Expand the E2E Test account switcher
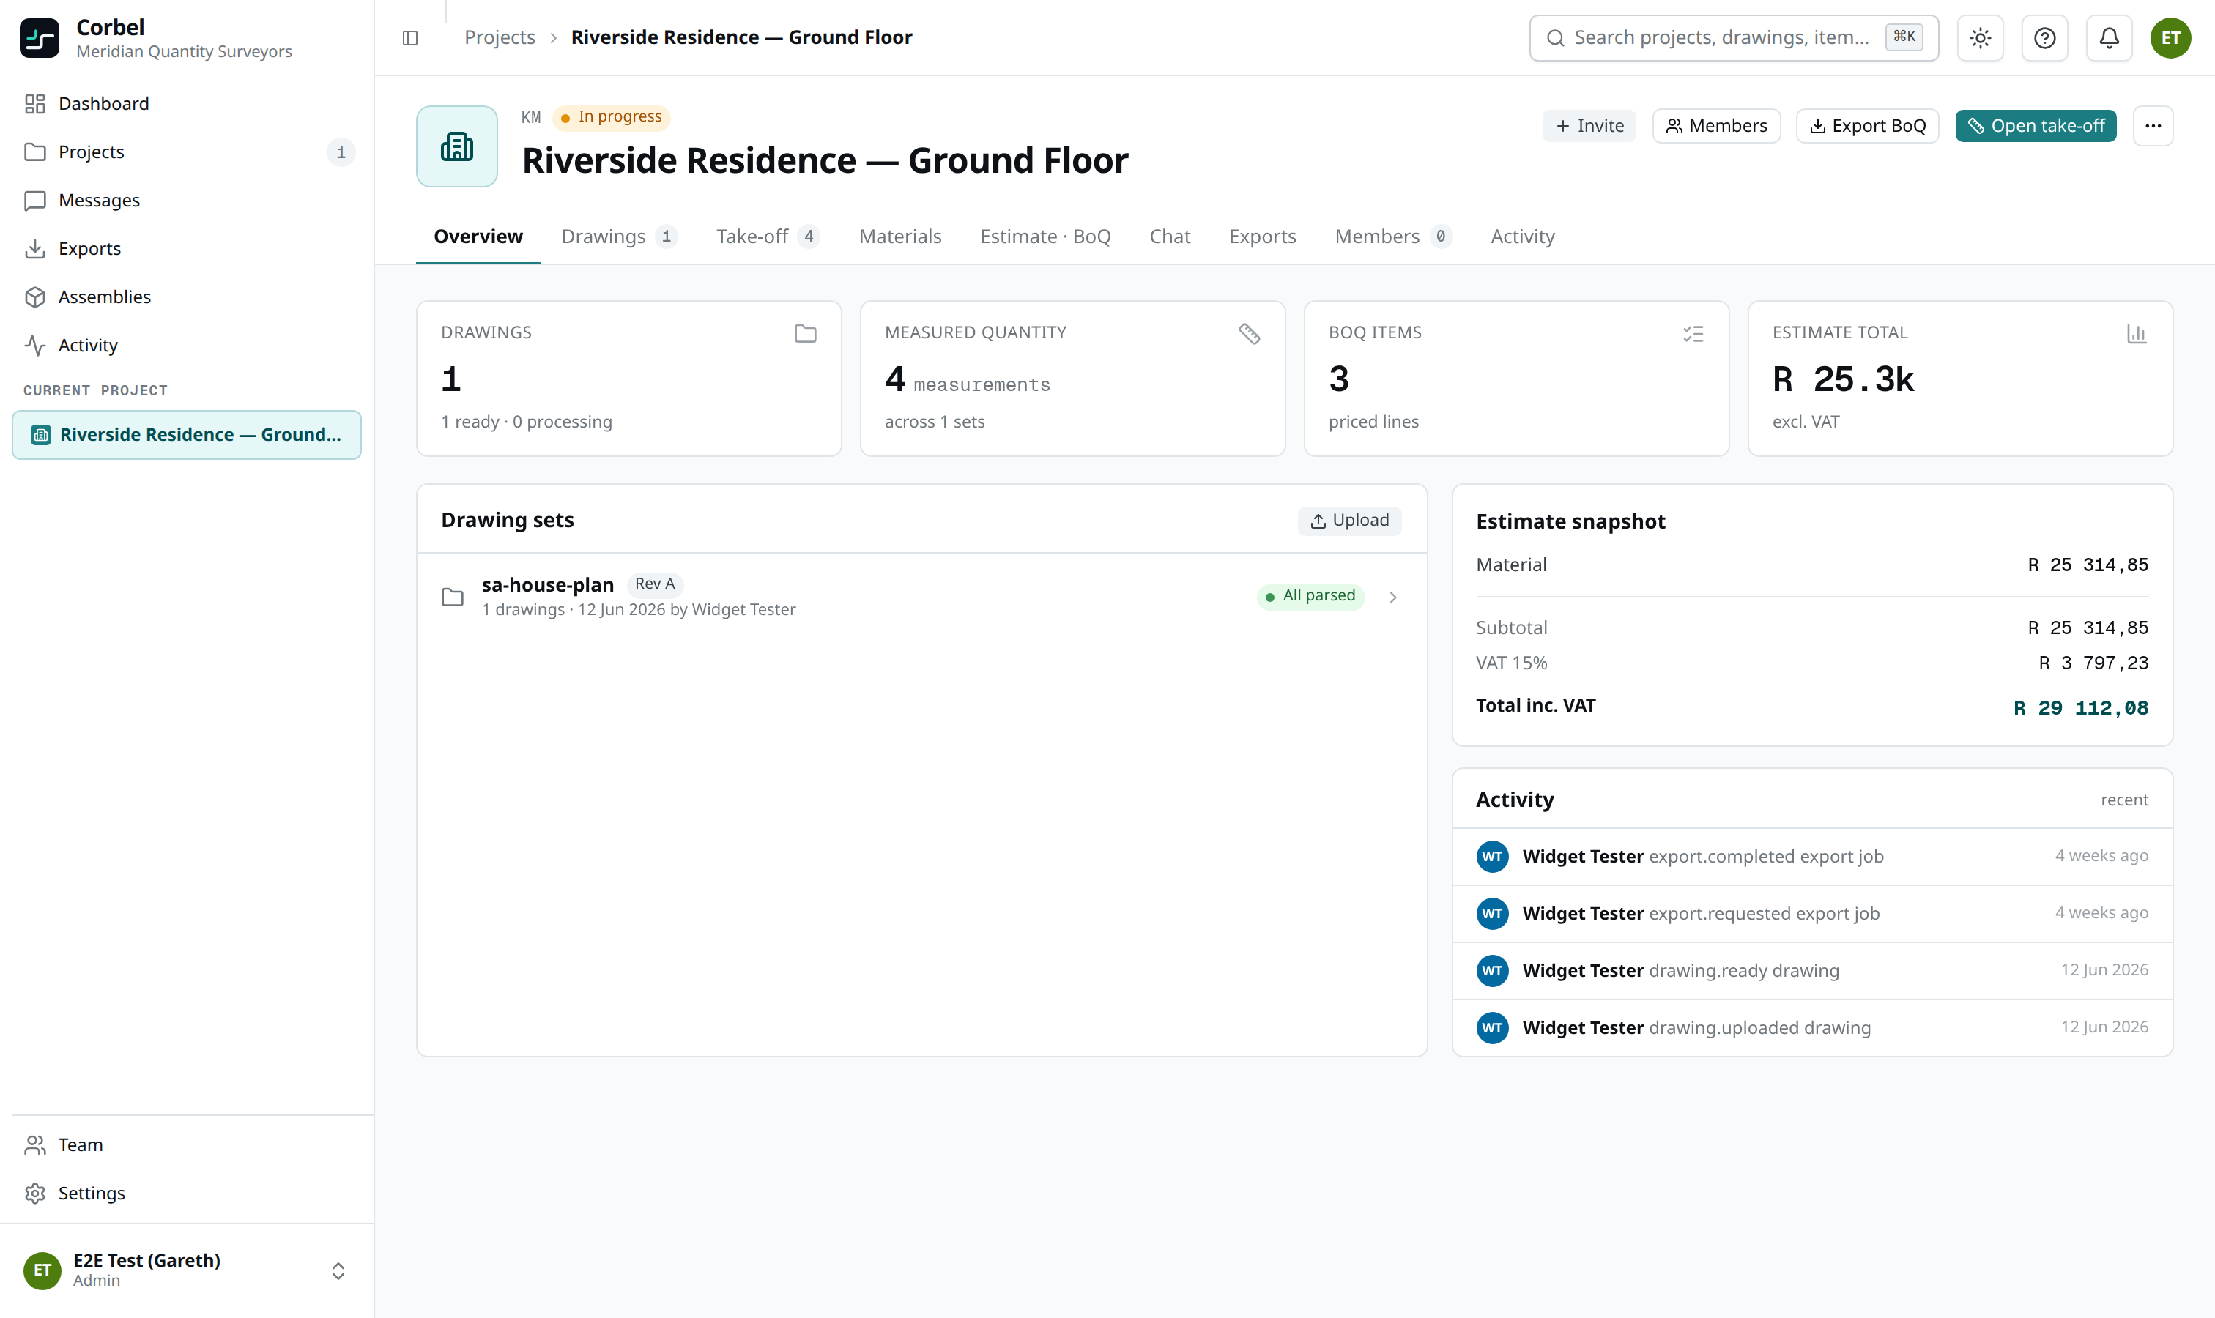Image resolution: width=2215 pixels, height=1318 pixels. pos(187,1269)
